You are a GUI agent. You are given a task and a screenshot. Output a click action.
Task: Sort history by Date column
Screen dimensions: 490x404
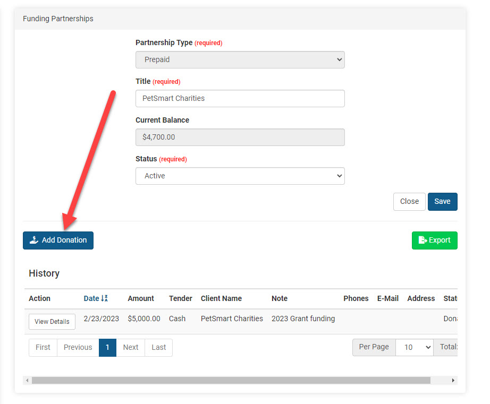pyautogui.click(x=91, y=298)
